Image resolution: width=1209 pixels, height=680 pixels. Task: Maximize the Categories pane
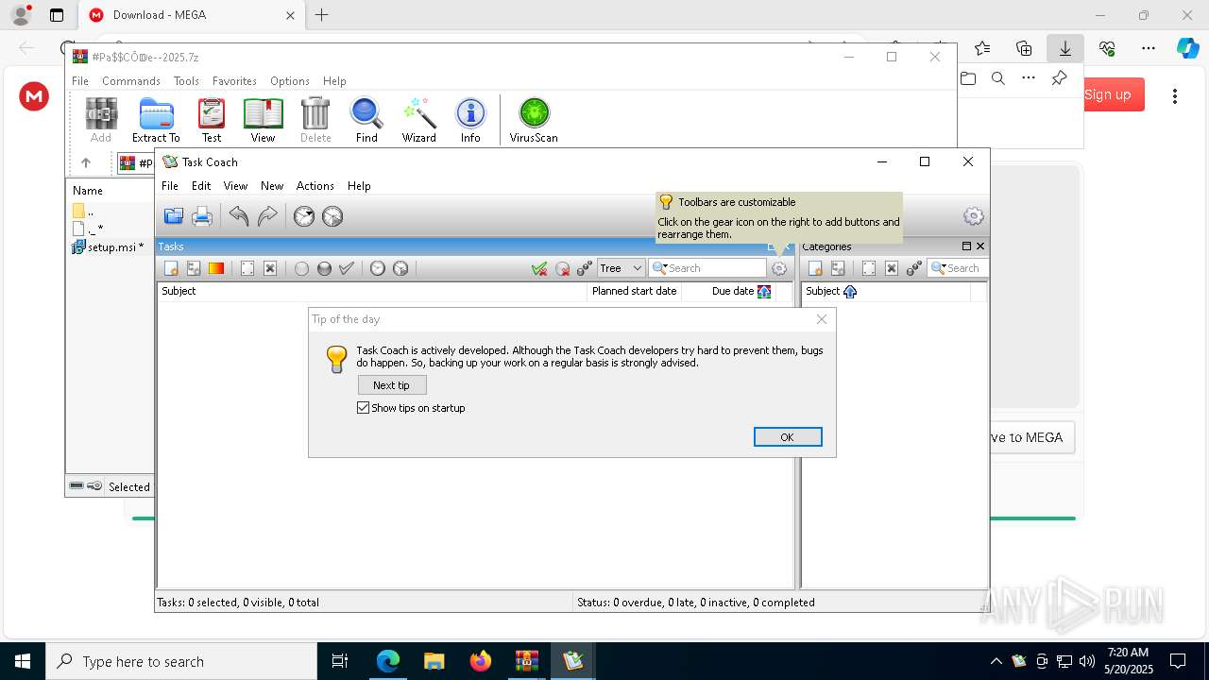pos(966,246)
